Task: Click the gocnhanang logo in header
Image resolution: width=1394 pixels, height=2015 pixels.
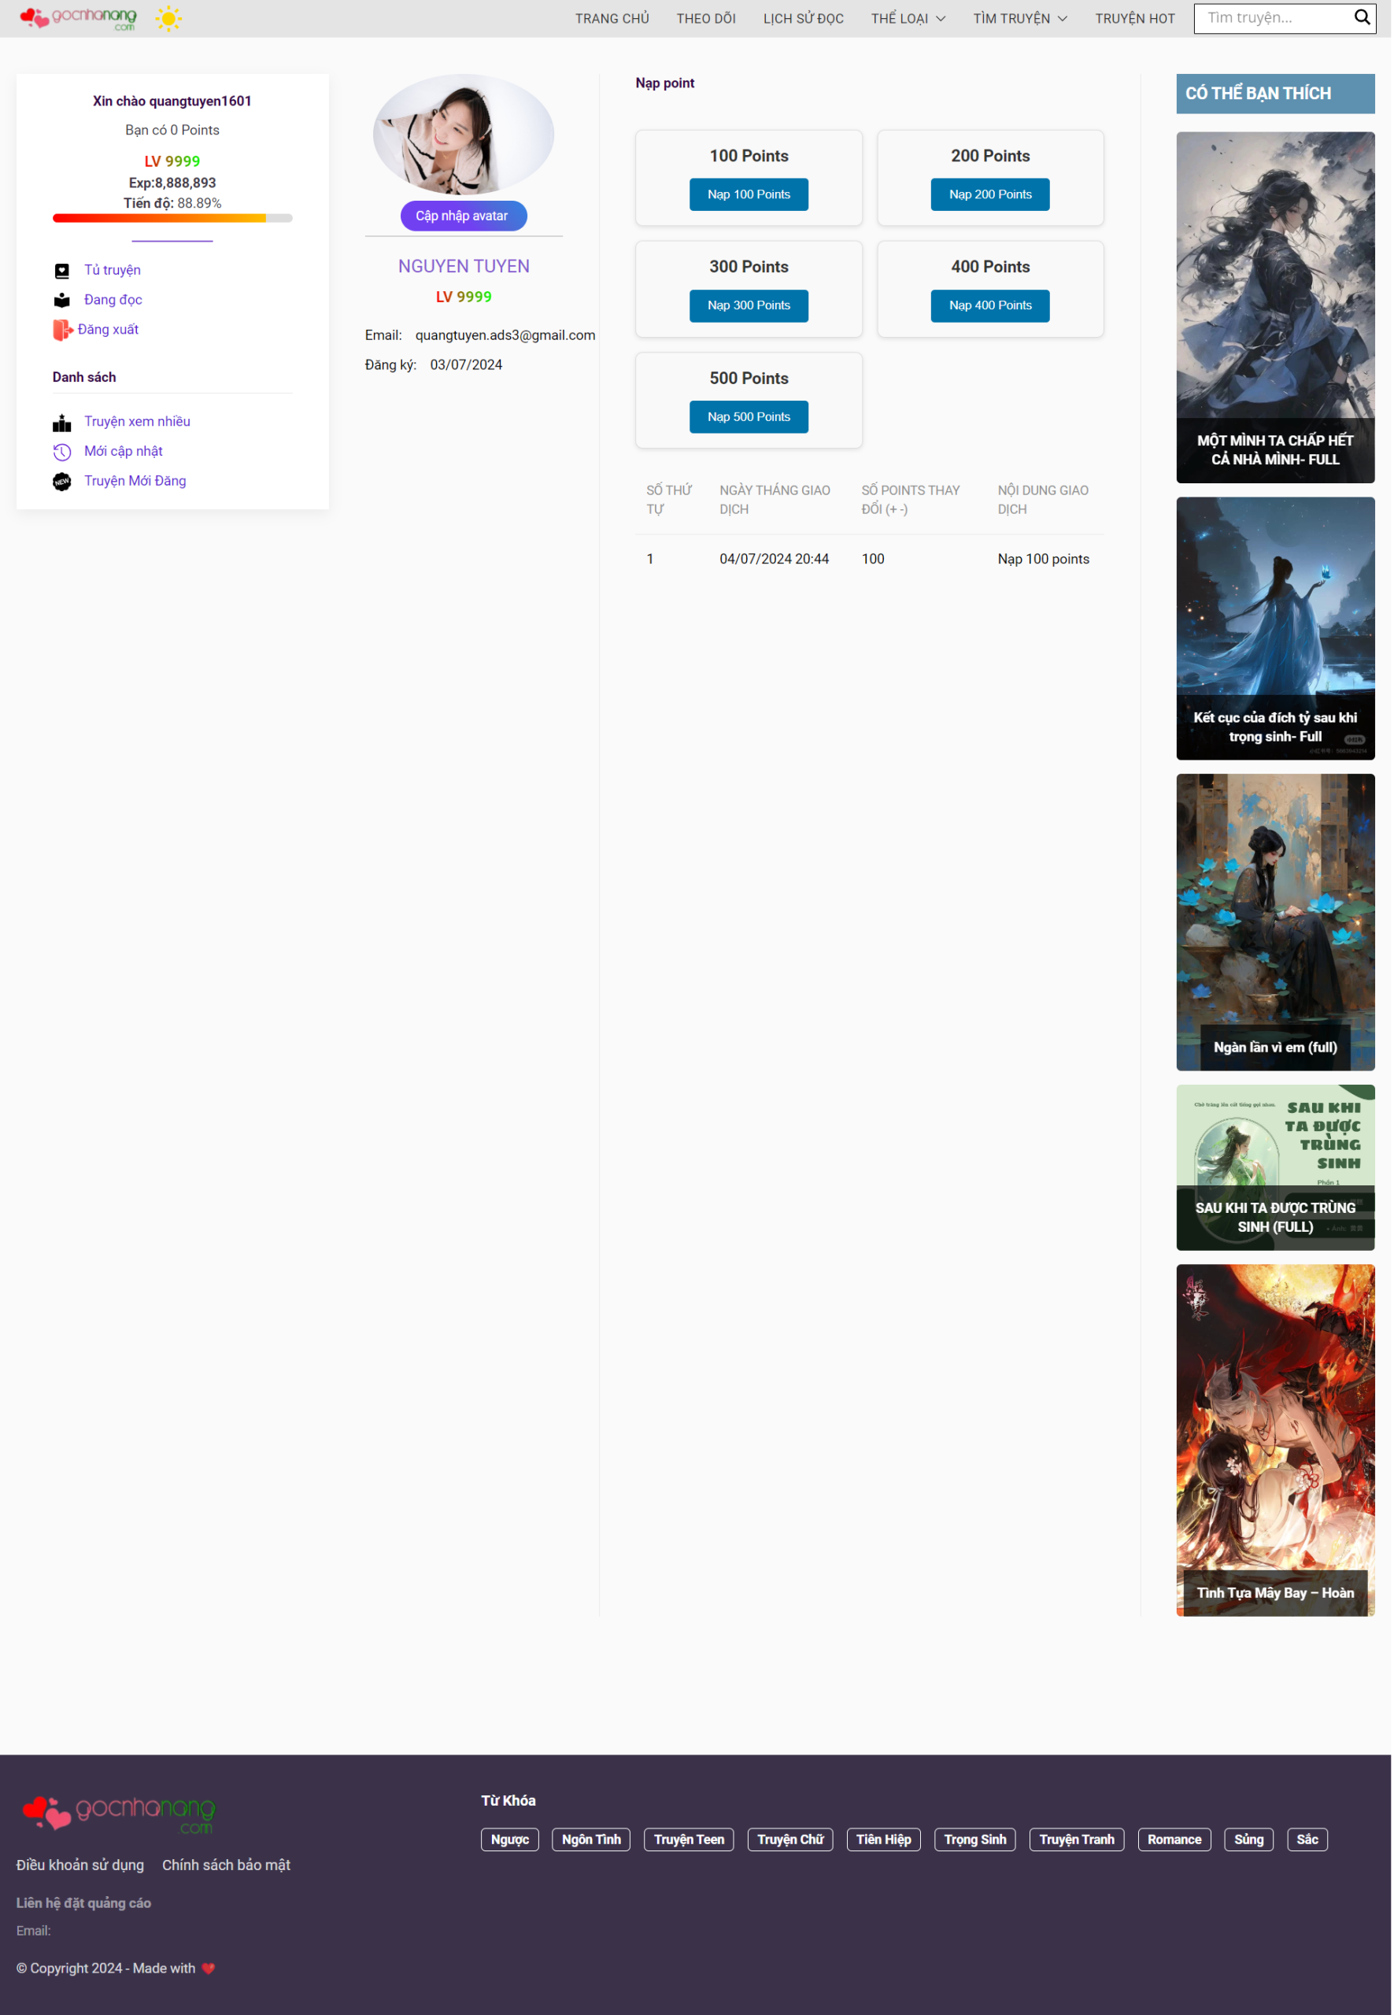Action: click(79, 18)
